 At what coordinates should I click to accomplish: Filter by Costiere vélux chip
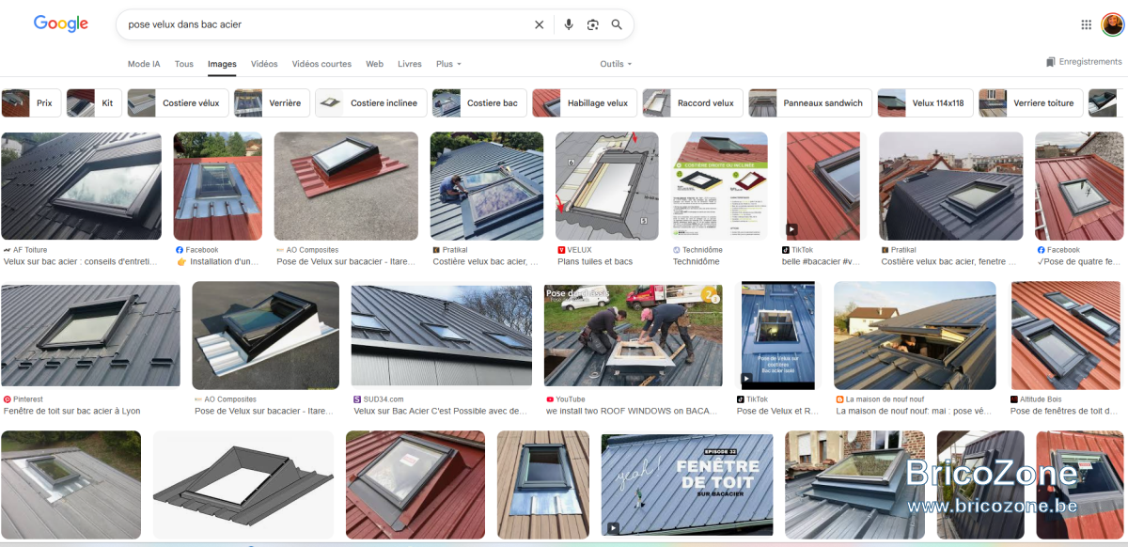coord(178,103)
